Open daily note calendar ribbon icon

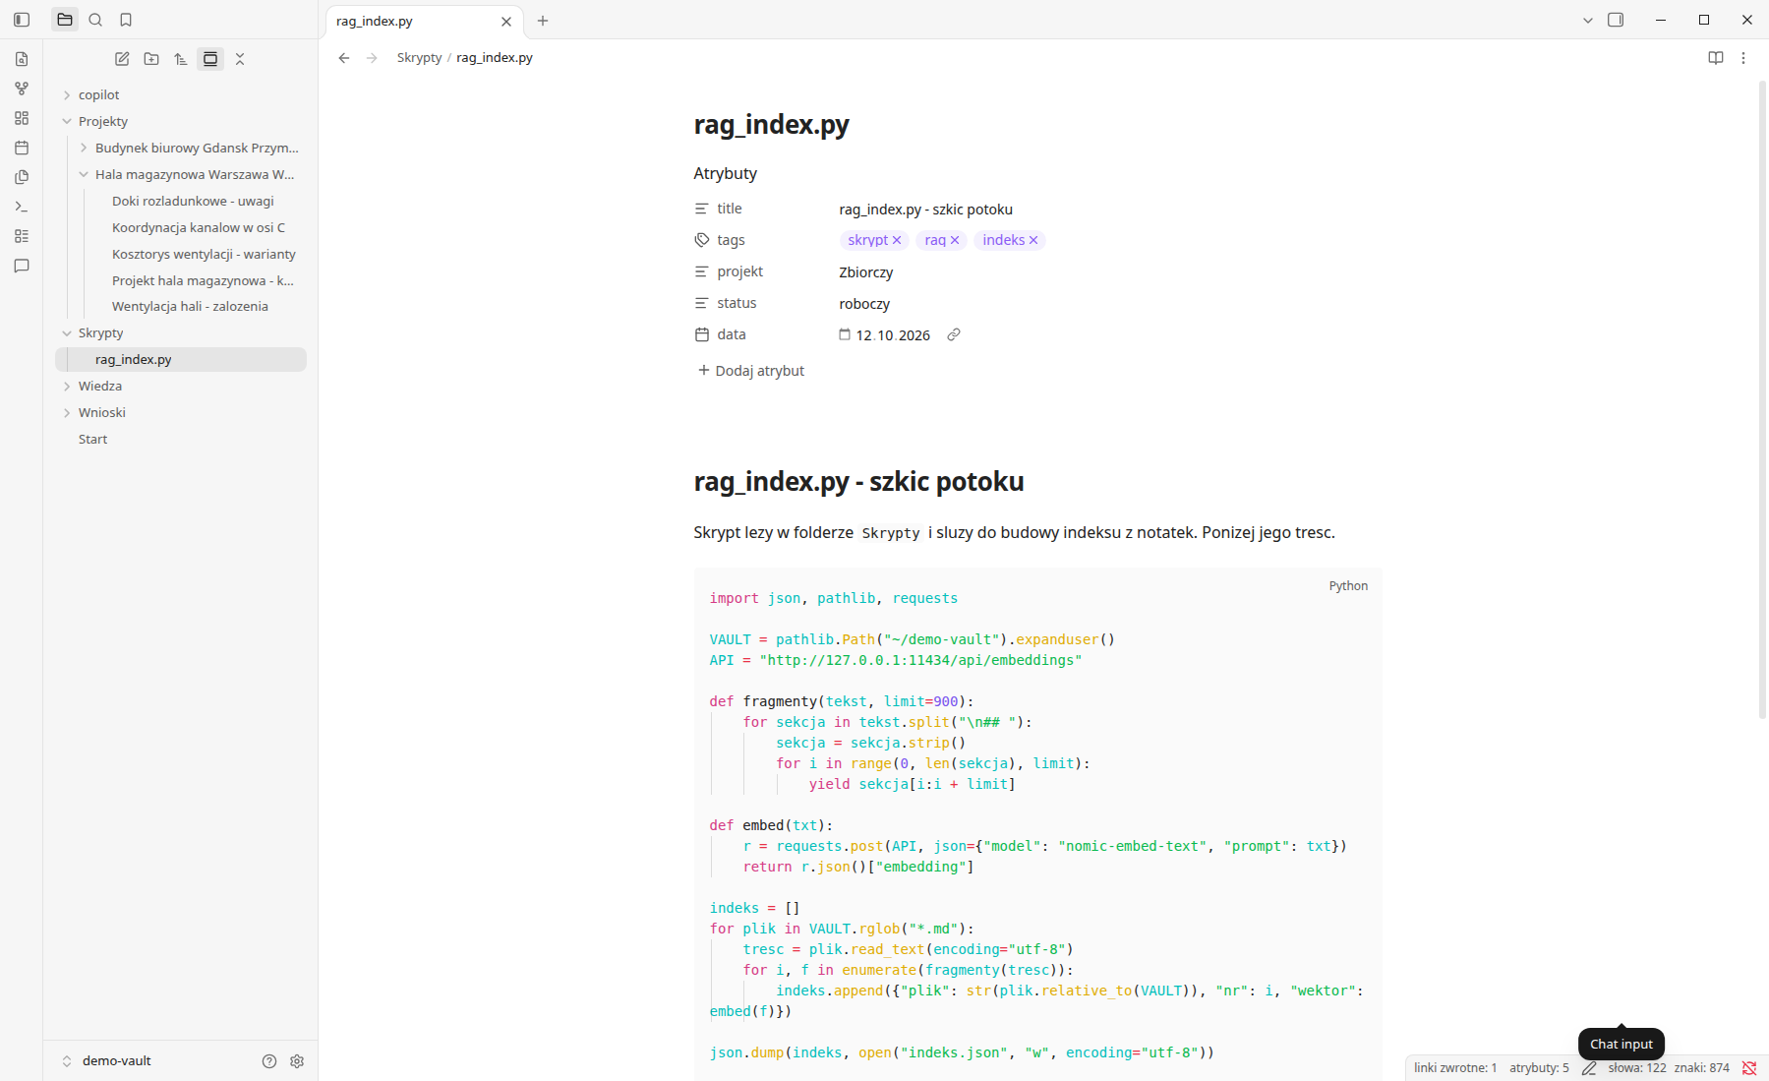22,148
